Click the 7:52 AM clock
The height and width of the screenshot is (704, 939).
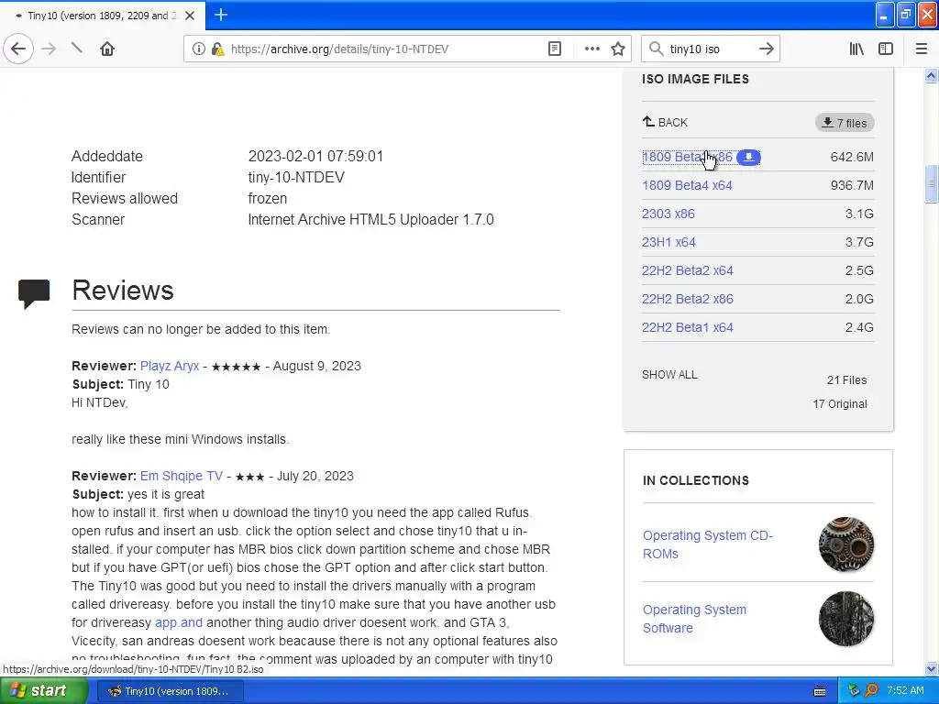click(x=905, y=690)
